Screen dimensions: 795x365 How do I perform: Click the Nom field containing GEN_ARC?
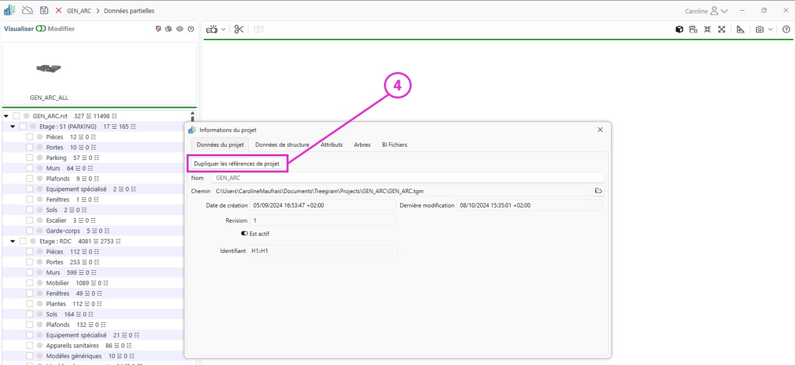click(x=408, y=177)
